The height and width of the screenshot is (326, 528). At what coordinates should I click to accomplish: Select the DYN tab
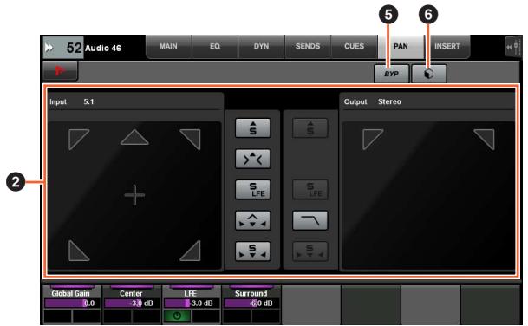click(x=261, y=46)
